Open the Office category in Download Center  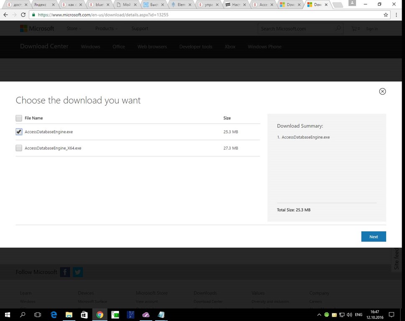[118, 47]
